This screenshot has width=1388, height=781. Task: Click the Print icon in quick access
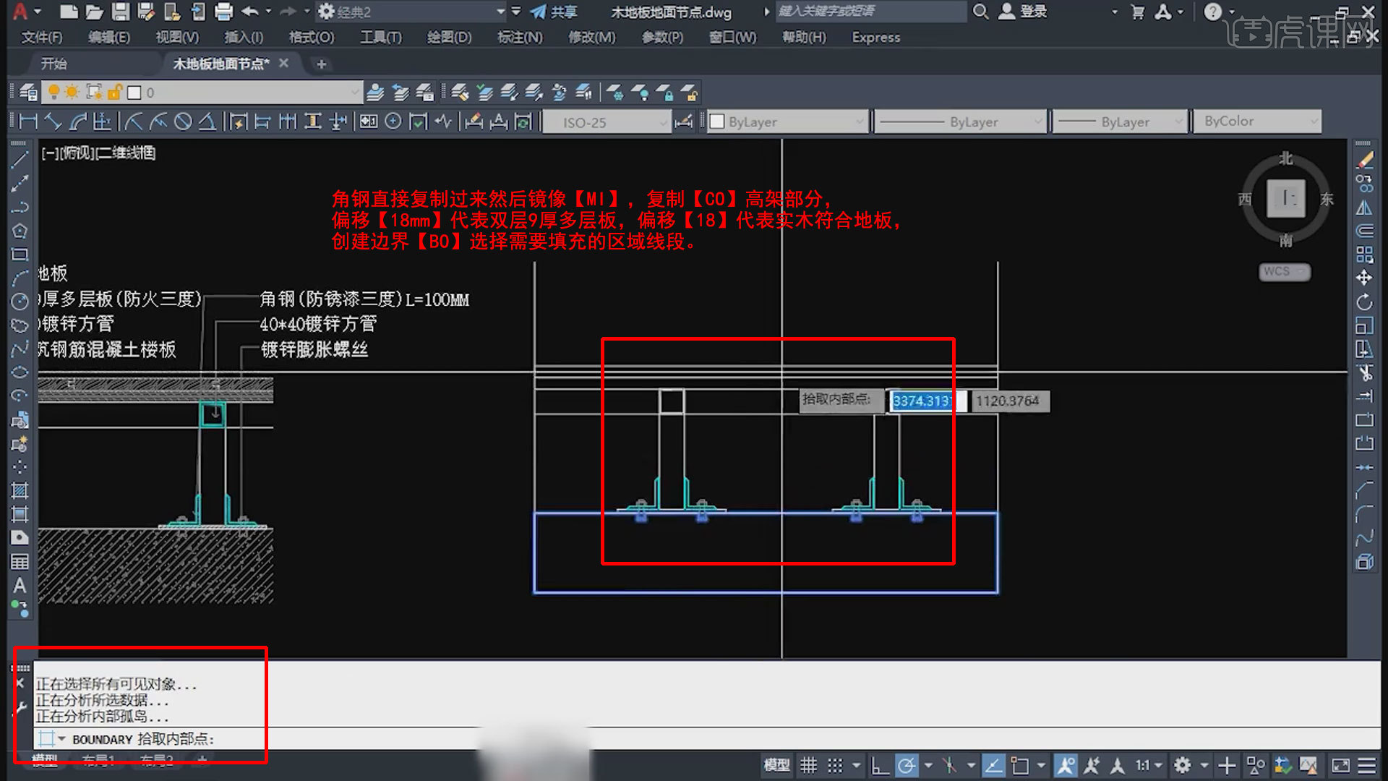tap(224, 12)
